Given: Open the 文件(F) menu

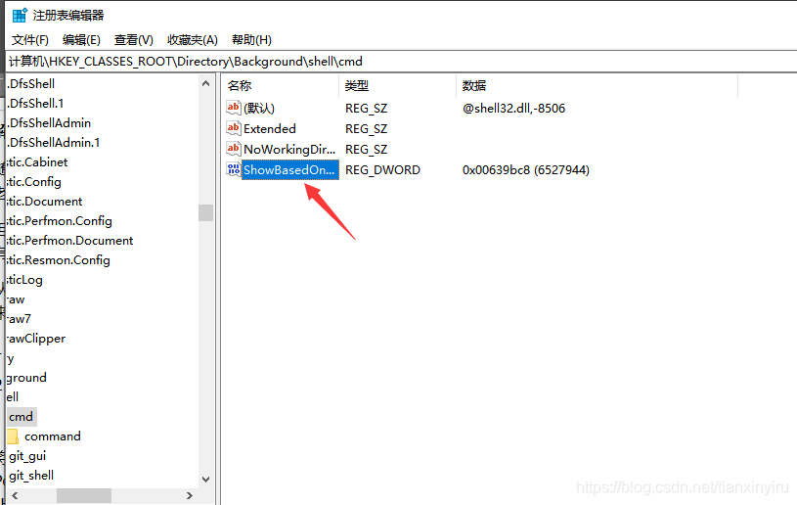Looking at the screenshot, I should [30, 40].
